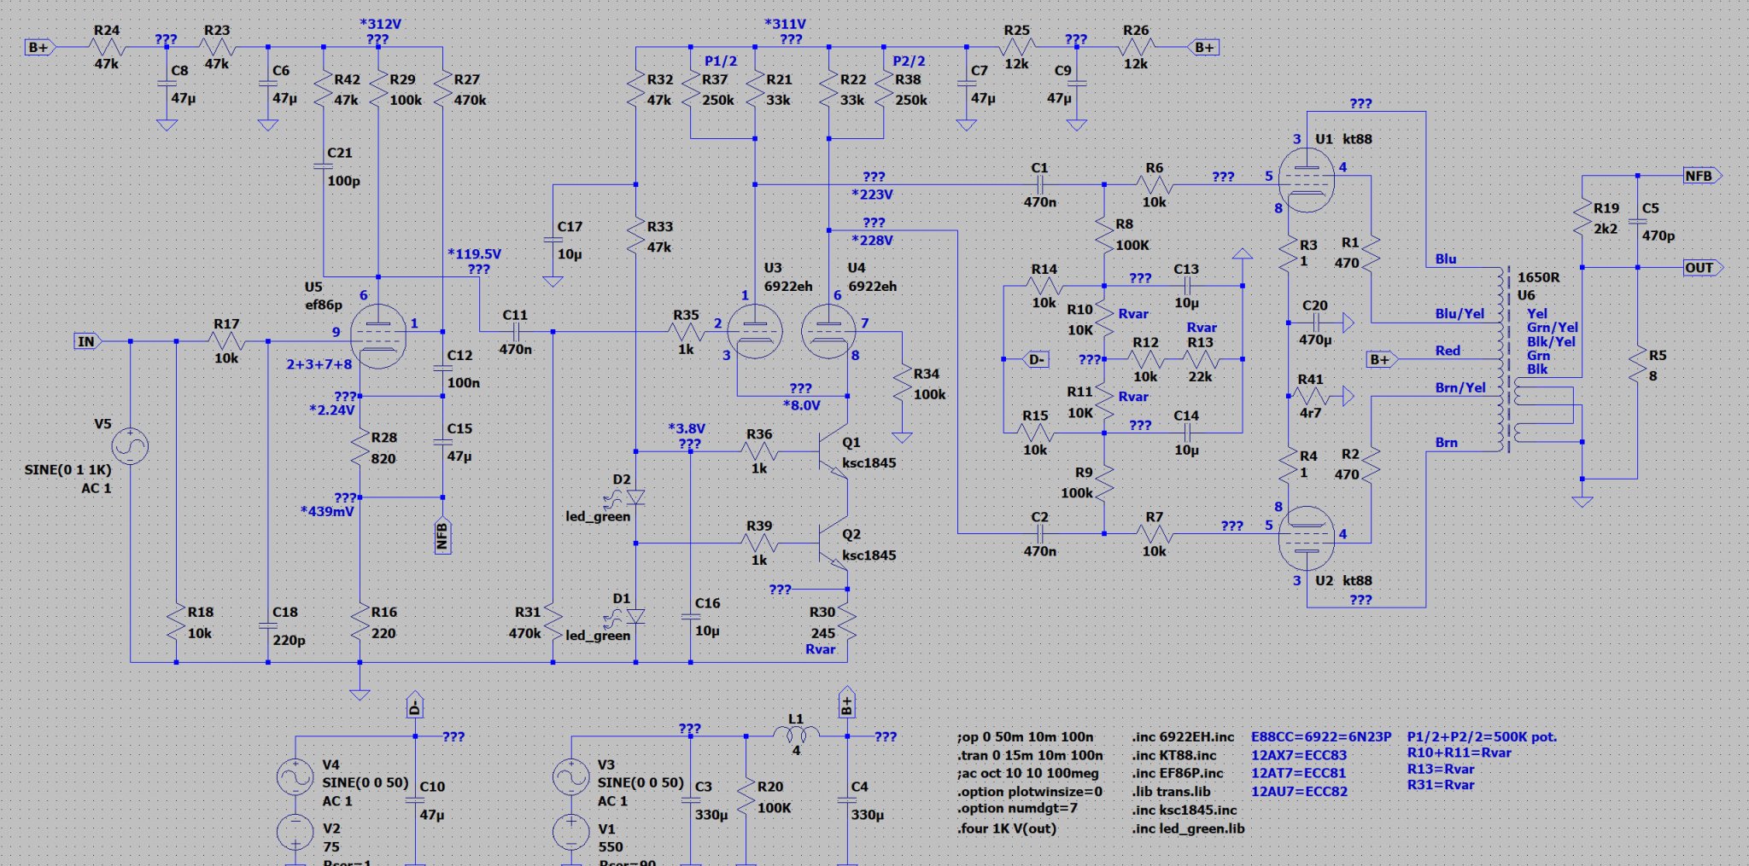
Task: Select the 'R10+R11=Rvar' note
Action: tap(1459, 753)
